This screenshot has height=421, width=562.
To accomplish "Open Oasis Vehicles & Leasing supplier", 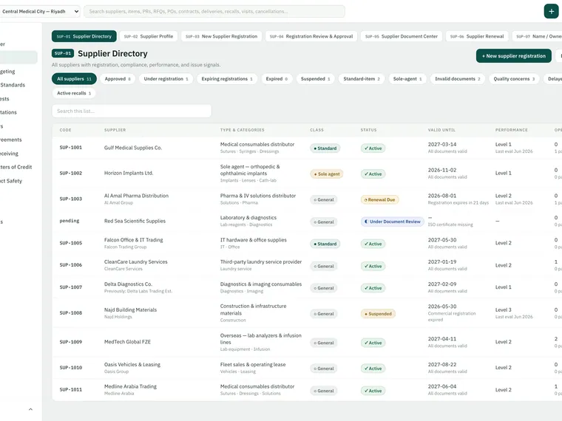I will point(132,365).
